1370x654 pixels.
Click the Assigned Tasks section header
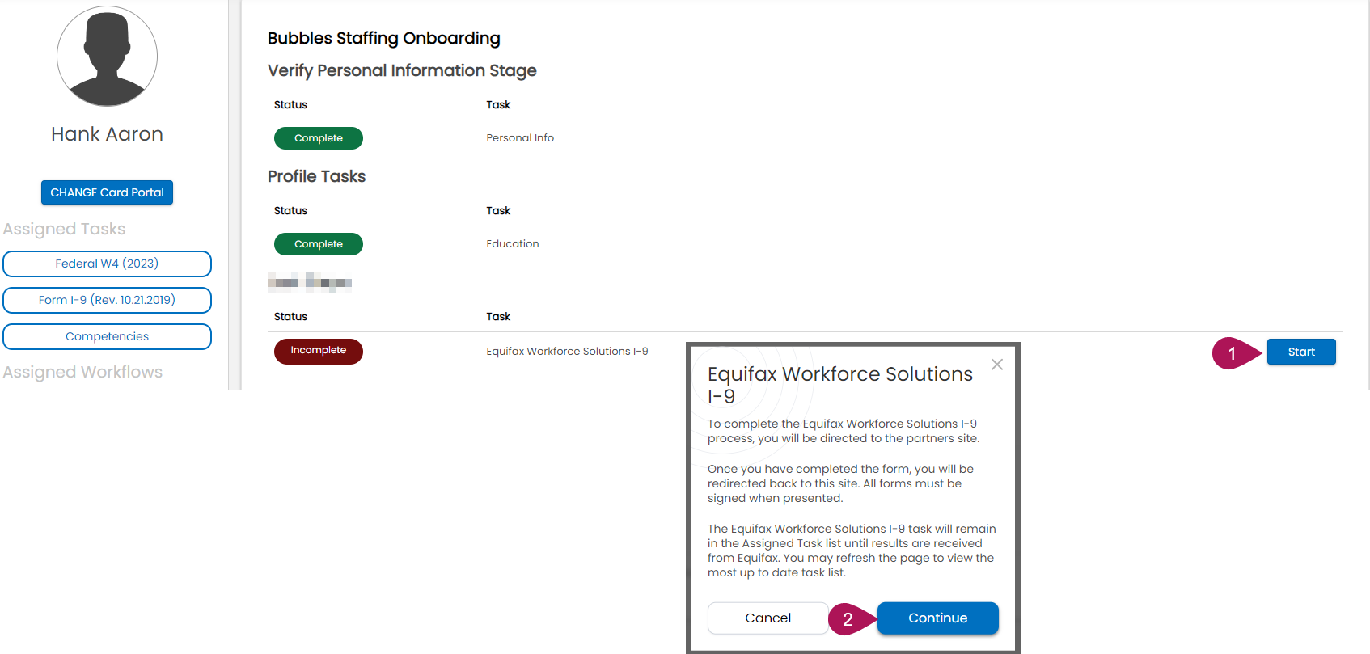pos(64,229)
